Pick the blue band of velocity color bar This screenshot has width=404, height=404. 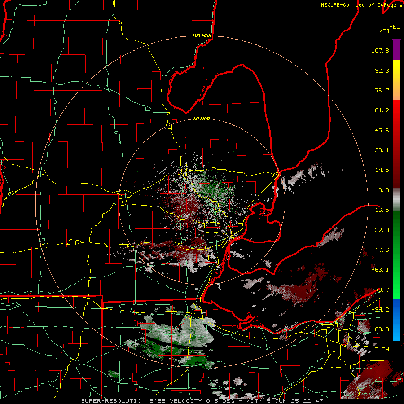(396, 320)
